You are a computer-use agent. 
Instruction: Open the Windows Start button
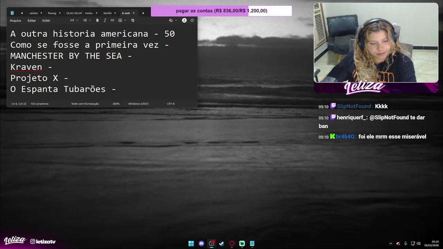(191, 243)
